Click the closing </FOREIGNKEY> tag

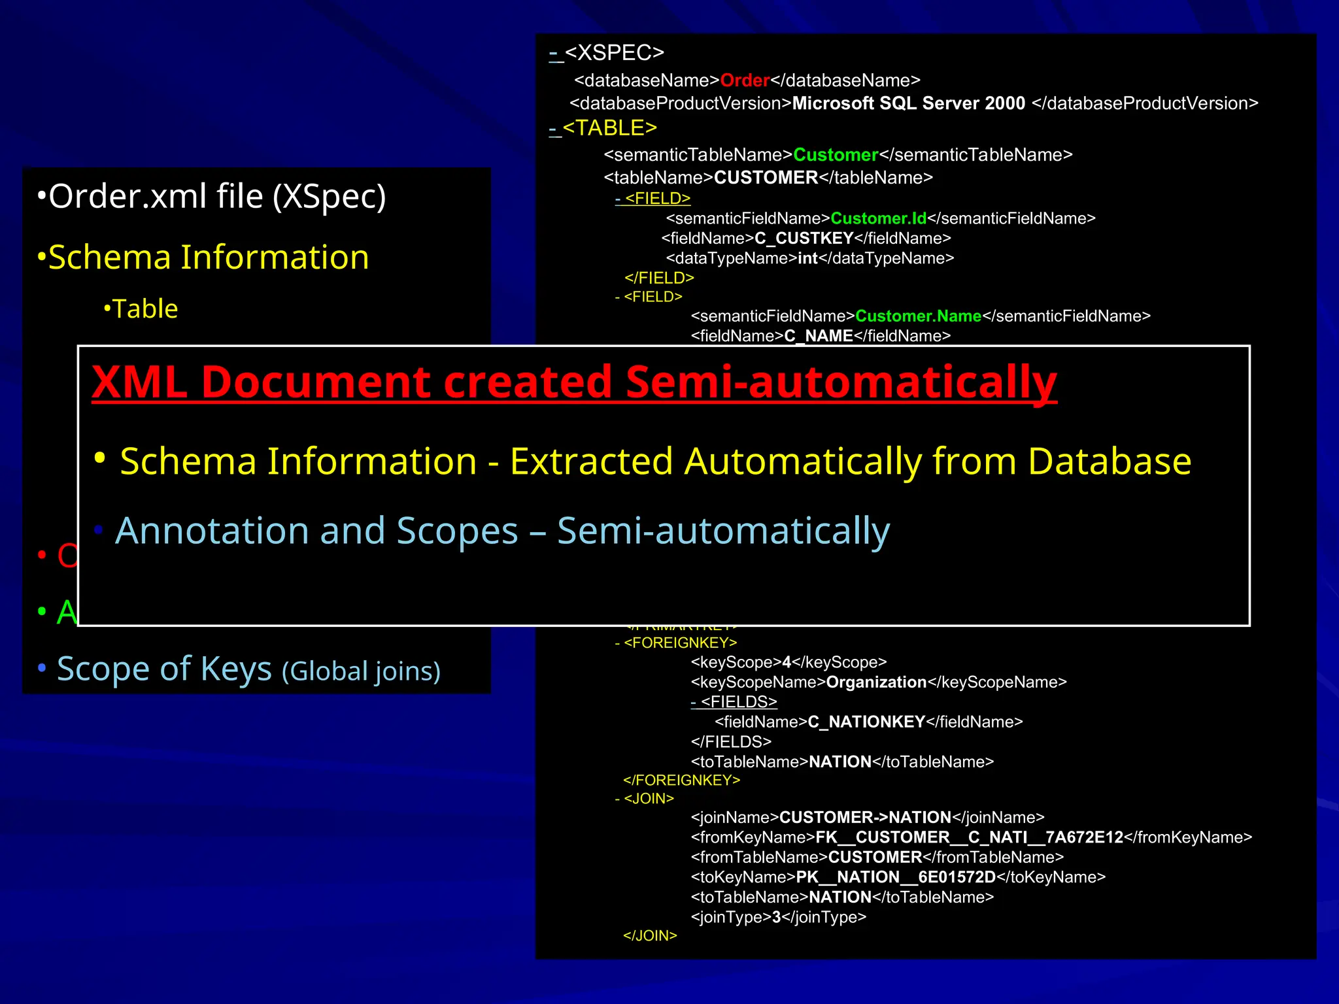pyautogui.click(x=681, y=780)
